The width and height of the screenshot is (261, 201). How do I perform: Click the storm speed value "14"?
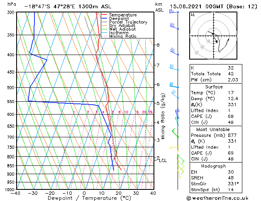pyautogui.click(x=231, y=189)
